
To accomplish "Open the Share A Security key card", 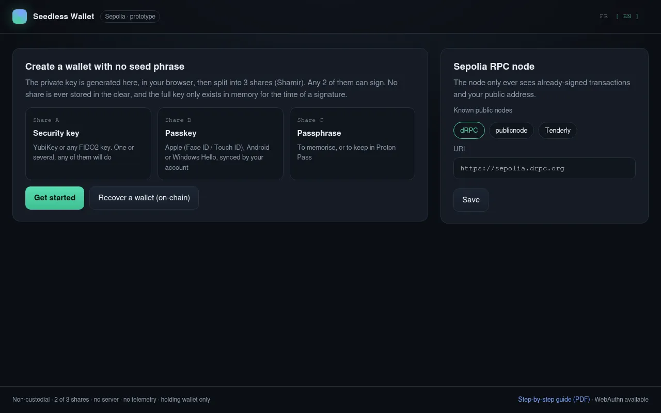I will [x=88, y=144].
